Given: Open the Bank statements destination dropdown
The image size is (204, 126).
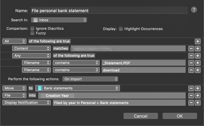Looking at the screenshot, I should tap(78, 88).
